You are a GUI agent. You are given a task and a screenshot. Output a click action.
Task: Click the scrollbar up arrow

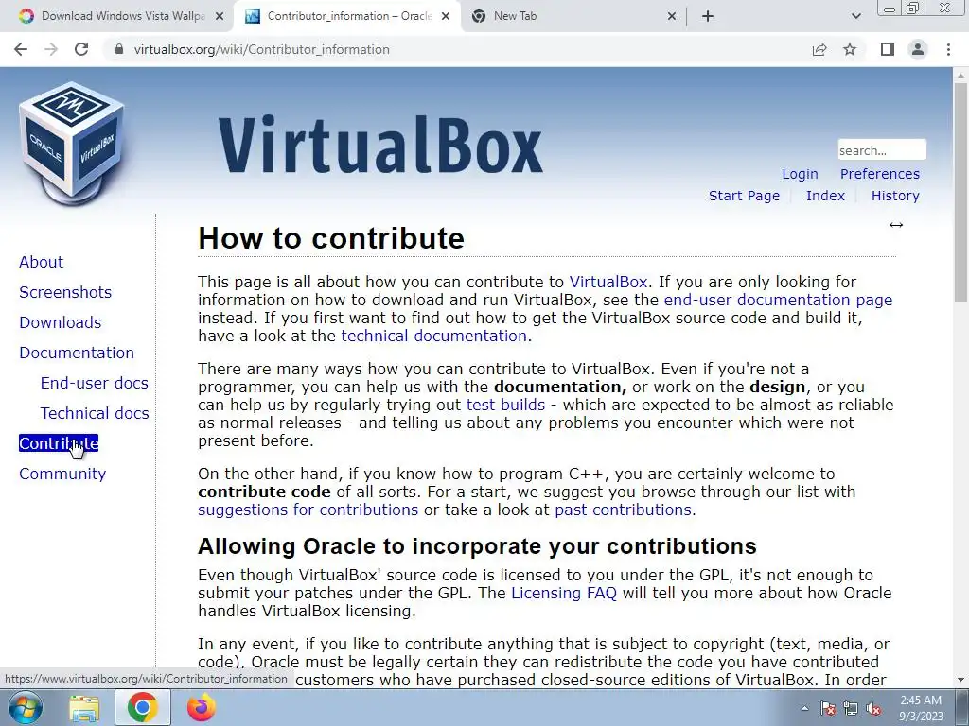click(x=960, y=75)
